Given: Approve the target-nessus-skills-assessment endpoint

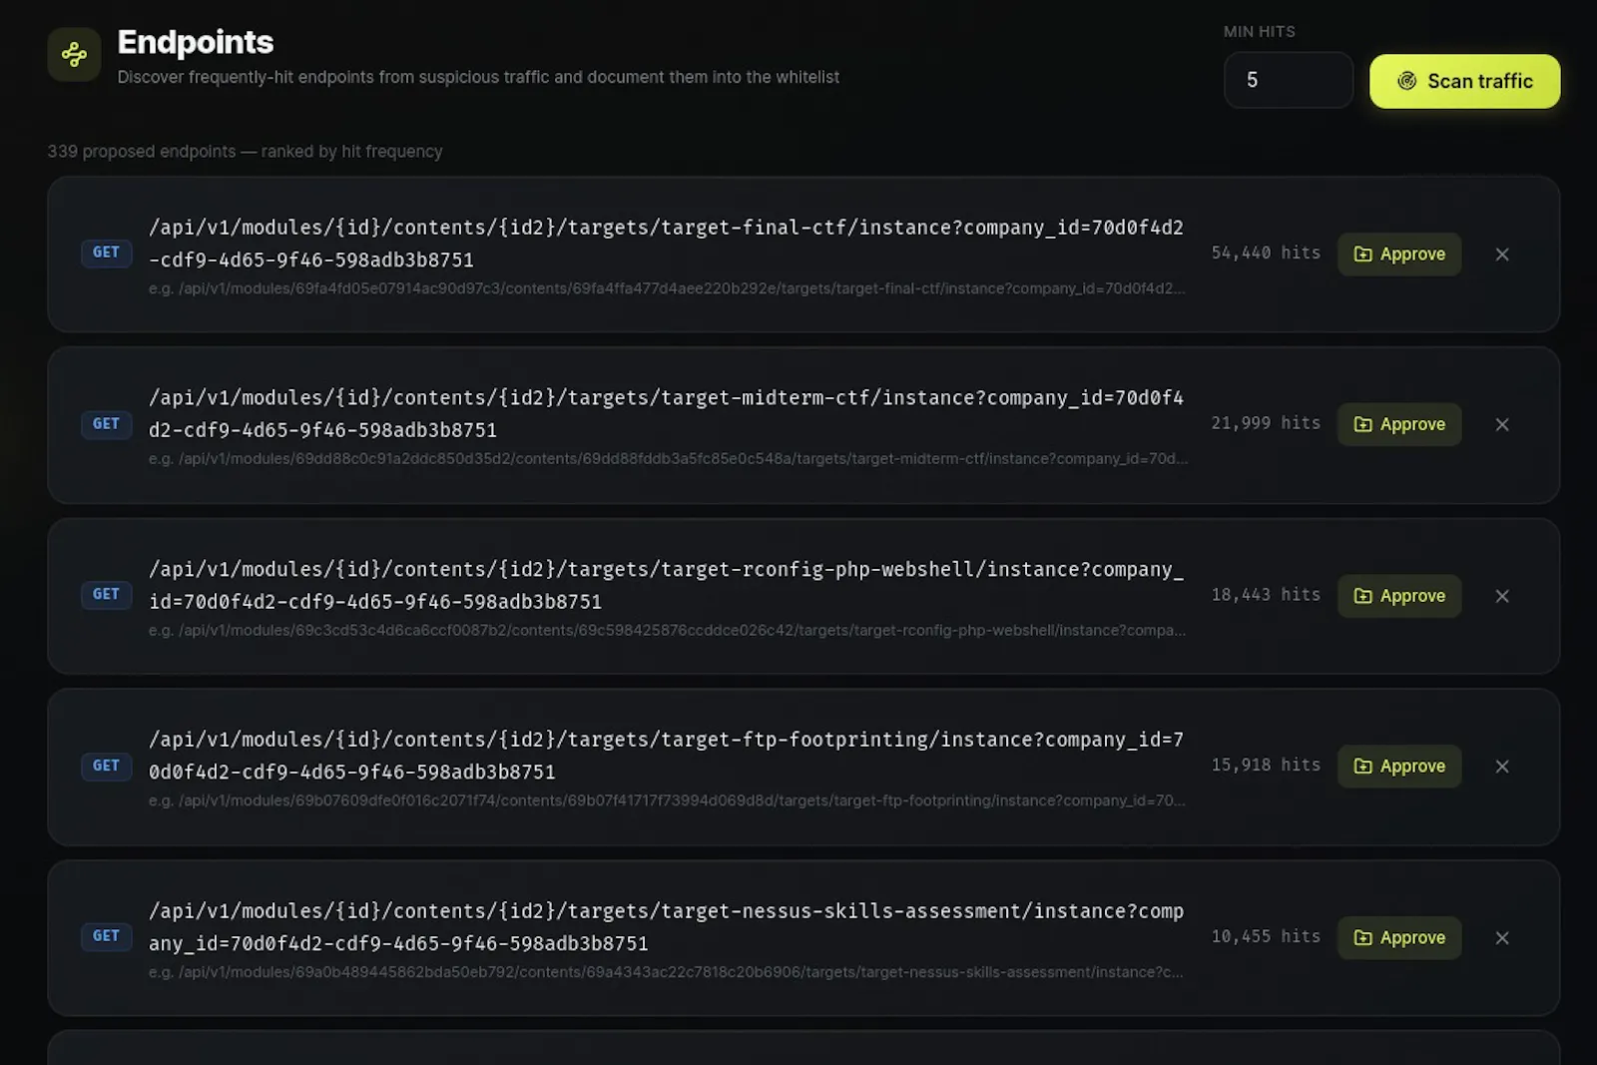Looking at the screenshot, I should [1399, 938].
